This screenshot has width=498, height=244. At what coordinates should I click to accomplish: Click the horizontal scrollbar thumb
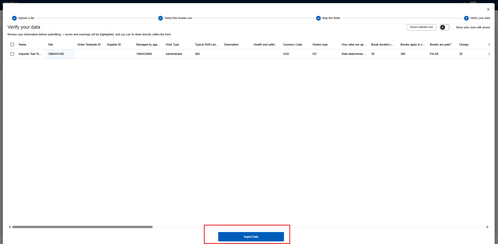pos(82,227)
